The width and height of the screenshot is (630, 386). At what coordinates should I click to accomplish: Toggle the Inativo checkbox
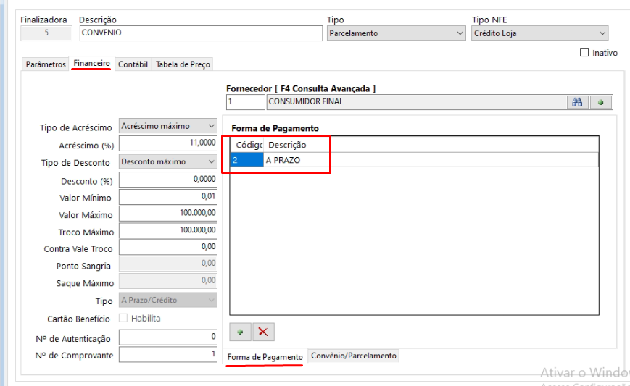[584, 53]
